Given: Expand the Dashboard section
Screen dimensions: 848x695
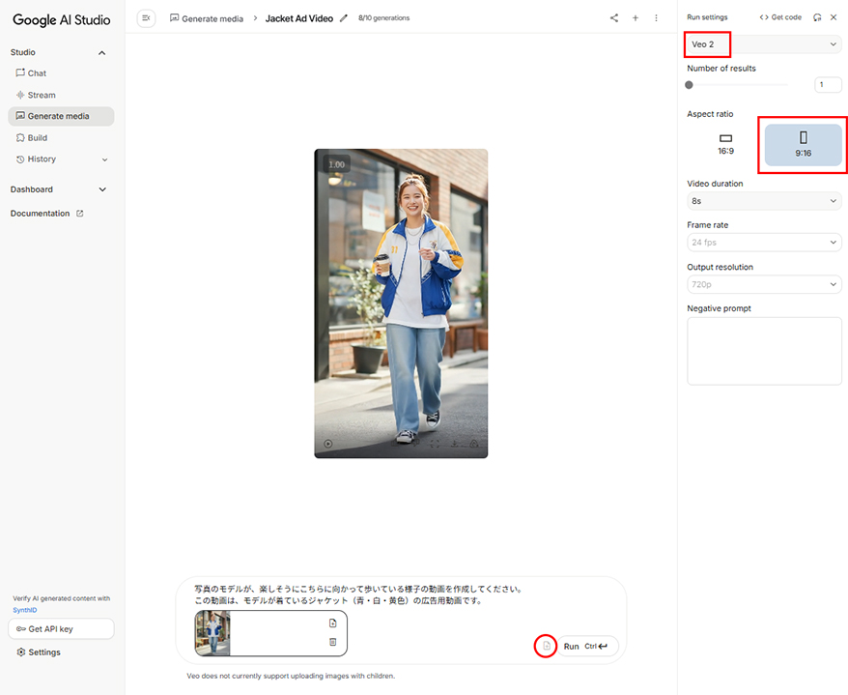Looking at the screenshot, I should [102, 189].
